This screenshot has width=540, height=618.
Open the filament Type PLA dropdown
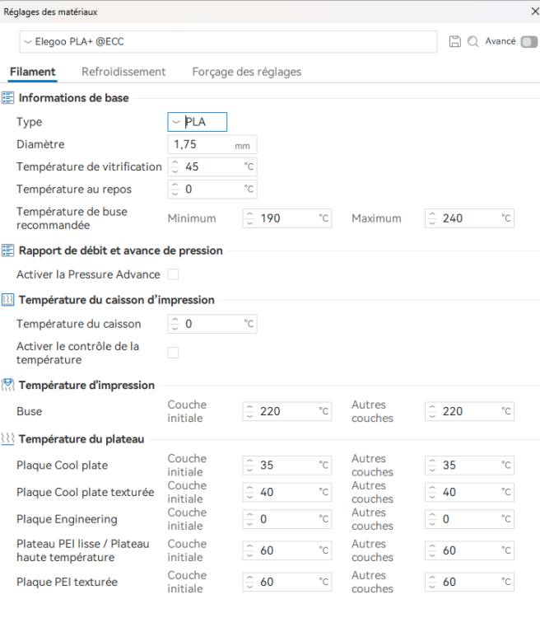tap(198, 122)
